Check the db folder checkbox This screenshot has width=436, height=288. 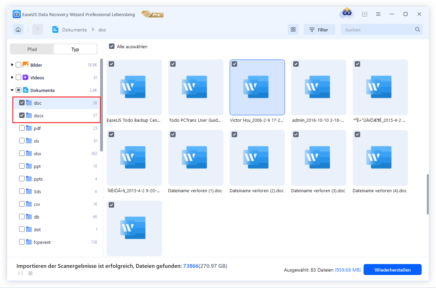pyautogui.click(x=22, y=217)
